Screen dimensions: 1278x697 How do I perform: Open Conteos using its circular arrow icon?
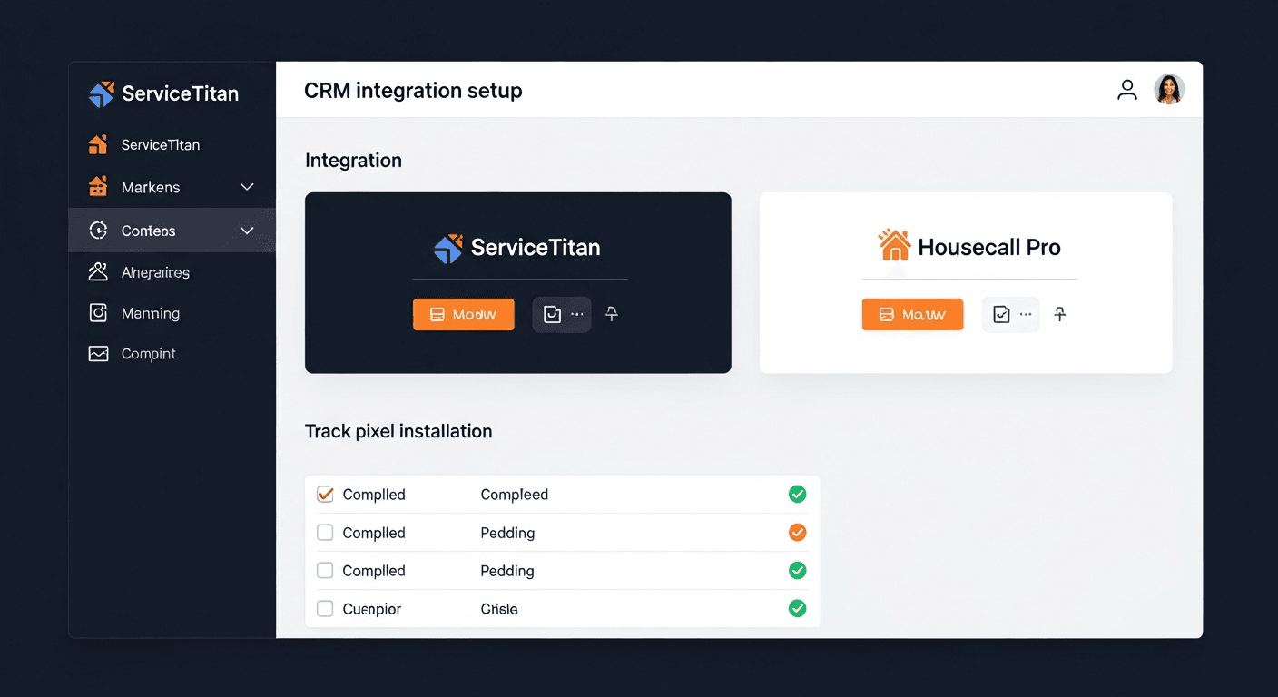coord(98,231)
